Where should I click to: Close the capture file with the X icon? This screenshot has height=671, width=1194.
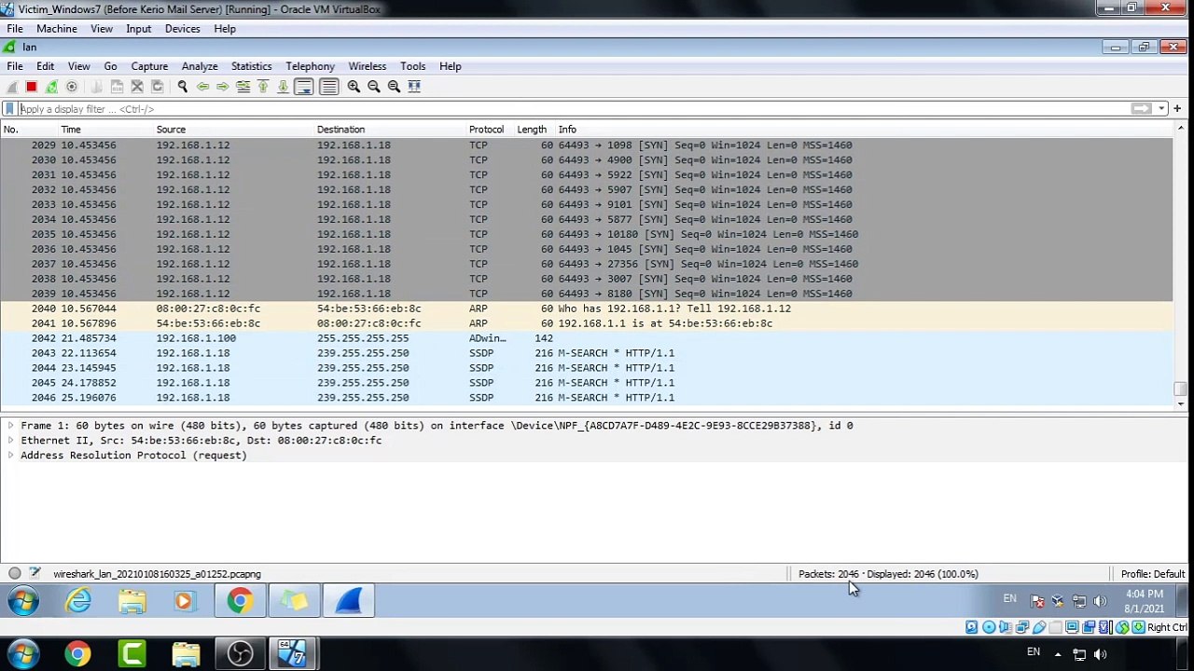tap(137, 87)
